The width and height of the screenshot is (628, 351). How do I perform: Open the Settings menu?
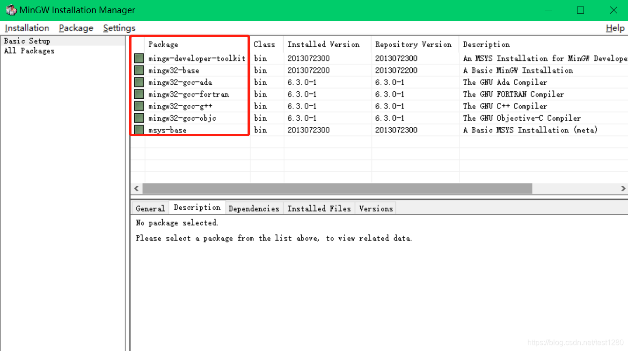point(119,28)
